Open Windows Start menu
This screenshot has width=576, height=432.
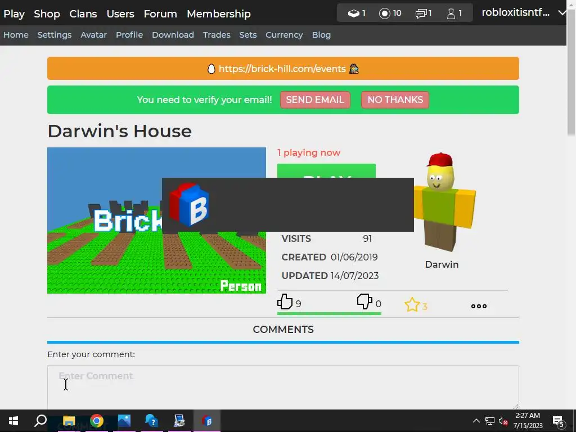coord(13,421)
